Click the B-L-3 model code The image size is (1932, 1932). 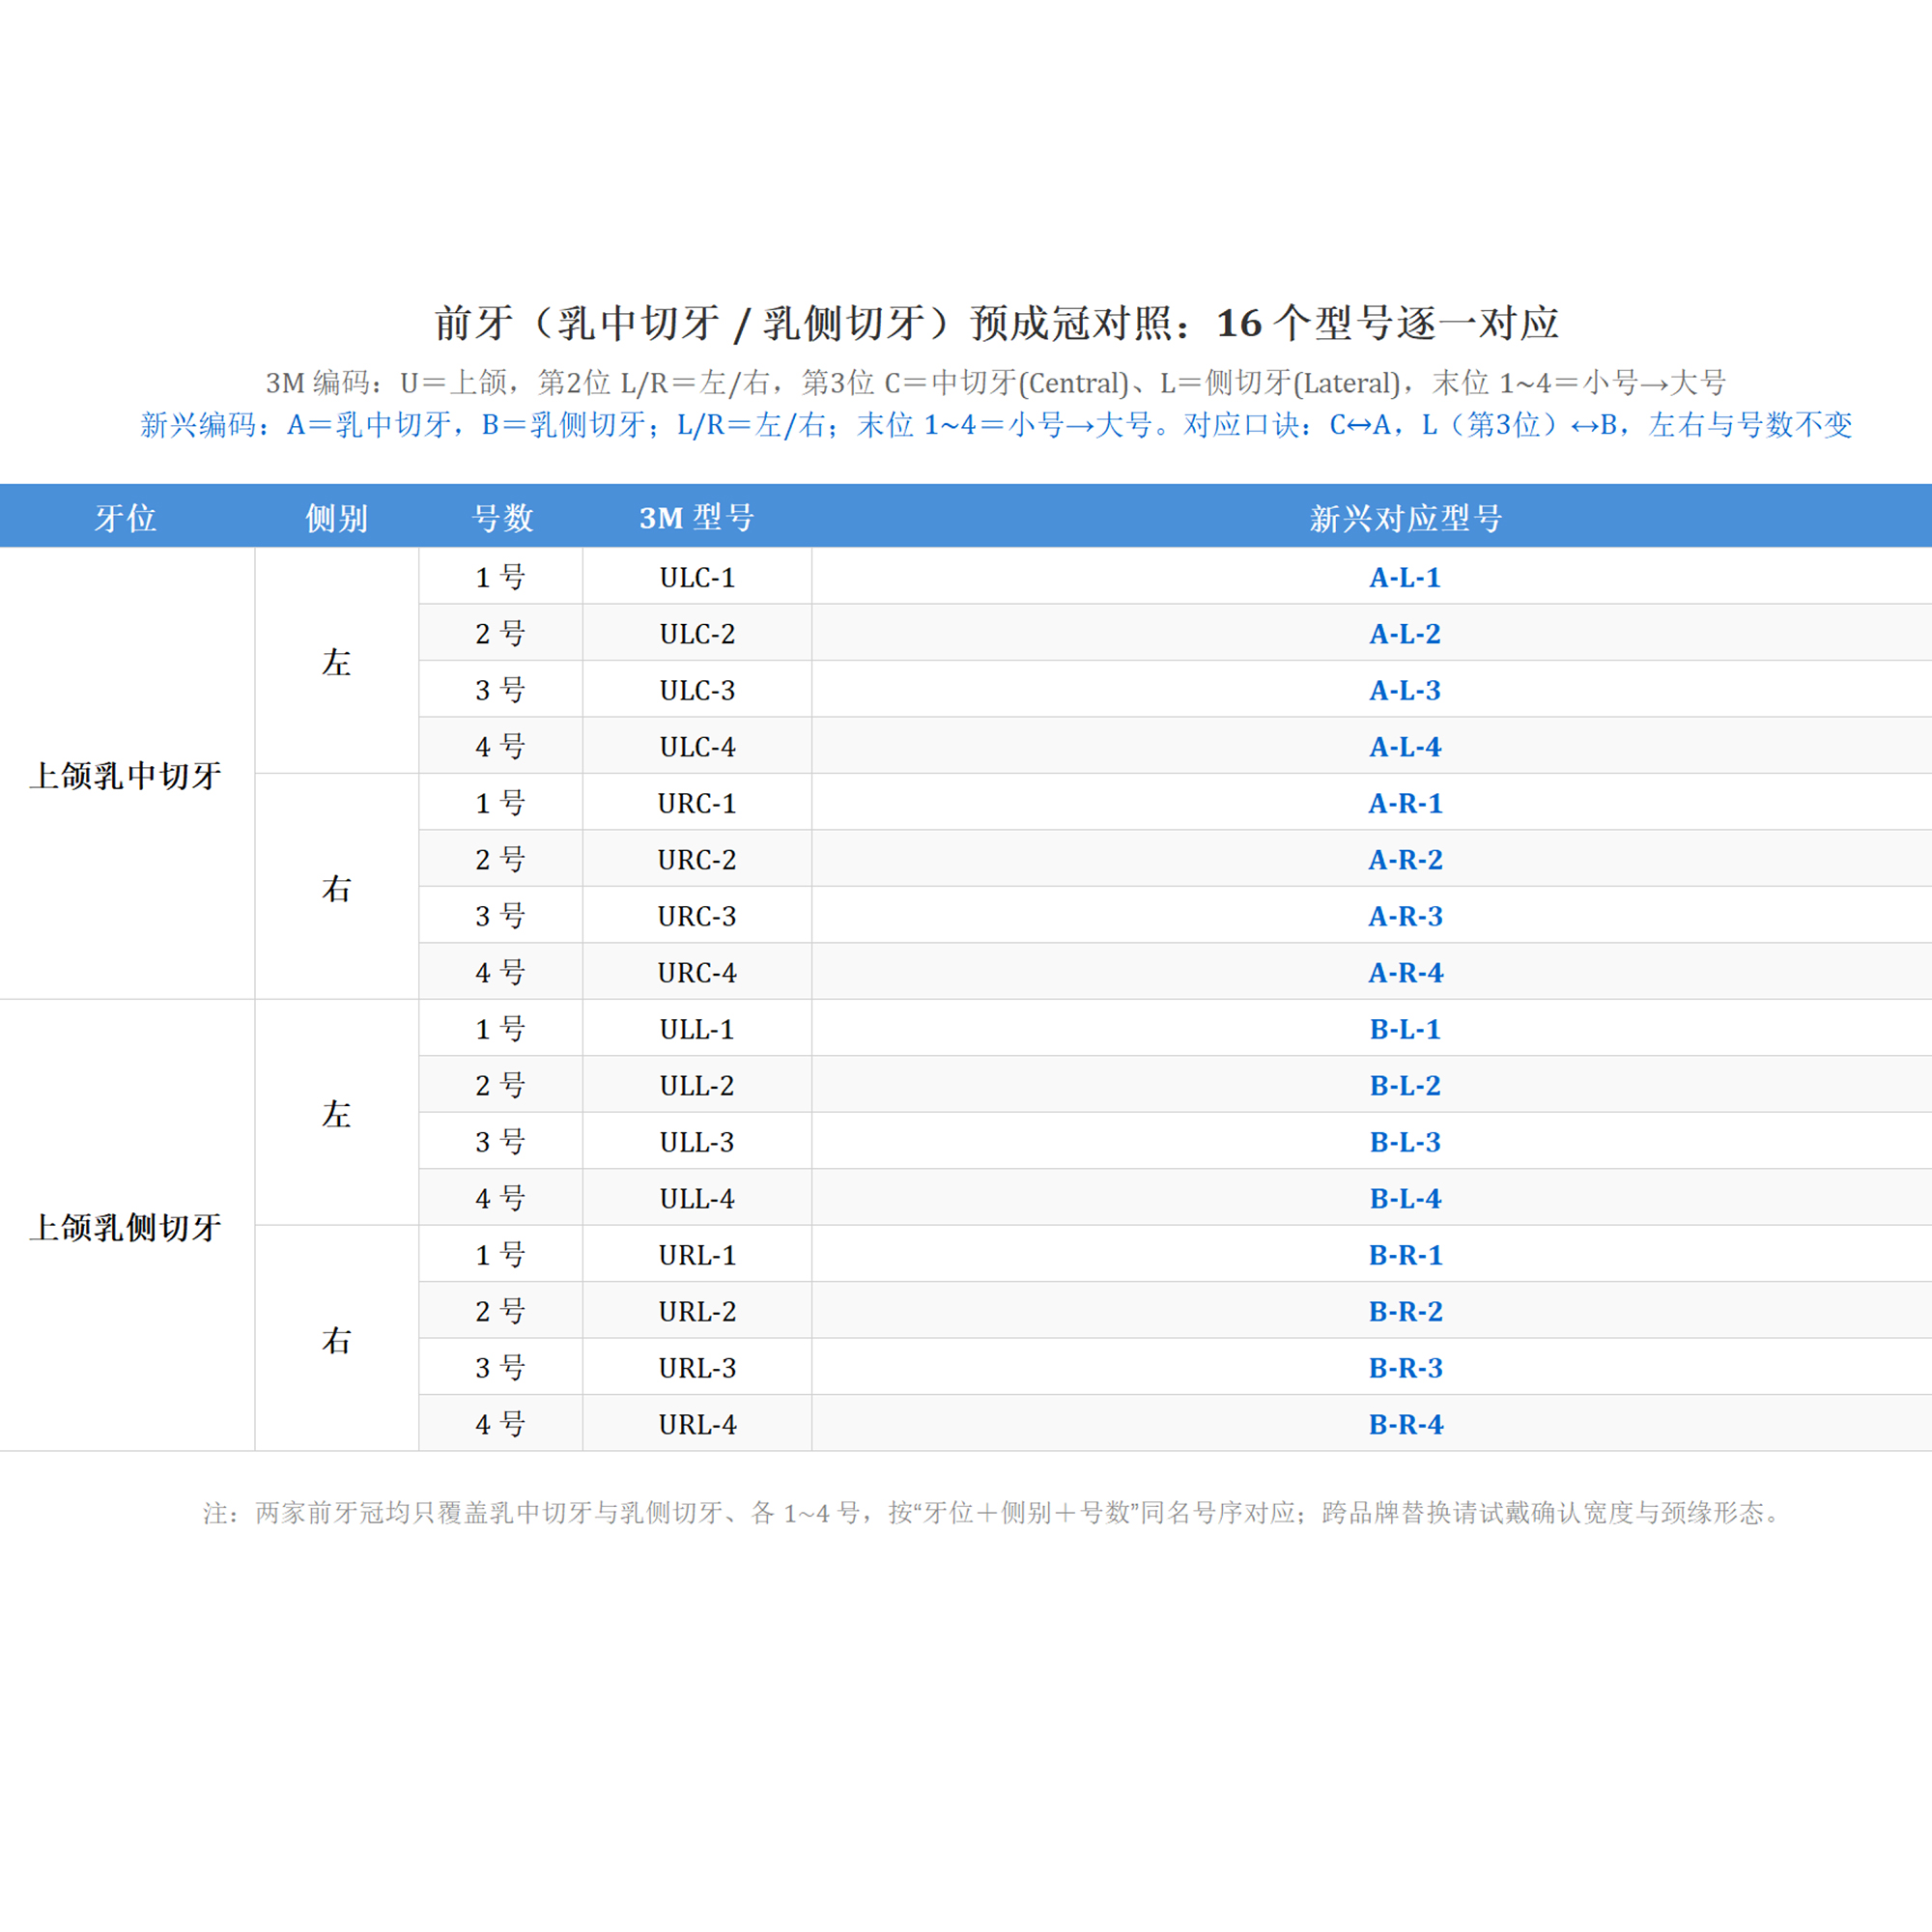click(1405, 1142)
